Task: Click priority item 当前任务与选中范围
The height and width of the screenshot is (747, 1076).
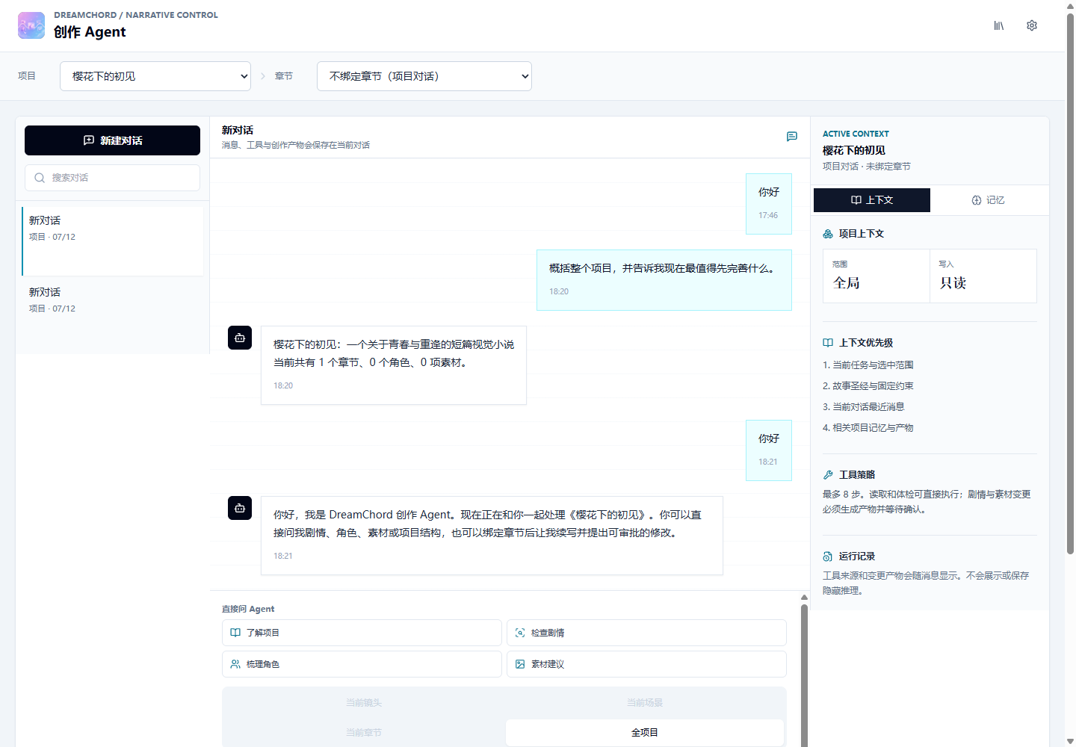Action: (x=868, y=365)
